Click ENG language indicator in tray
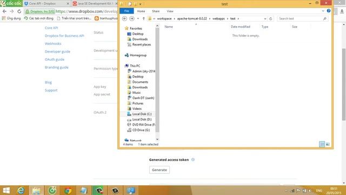Screen dimensions: 346x195 (x=319, y=191)
